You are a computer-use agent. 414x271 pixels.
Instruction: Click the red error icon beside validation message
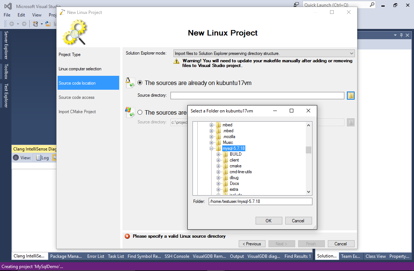click(127, 236)
